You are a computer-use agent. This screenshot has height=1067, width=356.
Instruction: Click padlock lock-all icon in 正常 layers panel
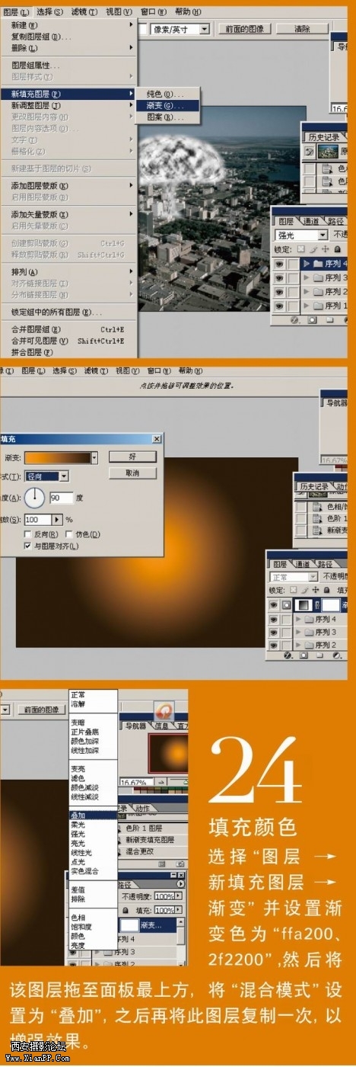click(328, 589)
